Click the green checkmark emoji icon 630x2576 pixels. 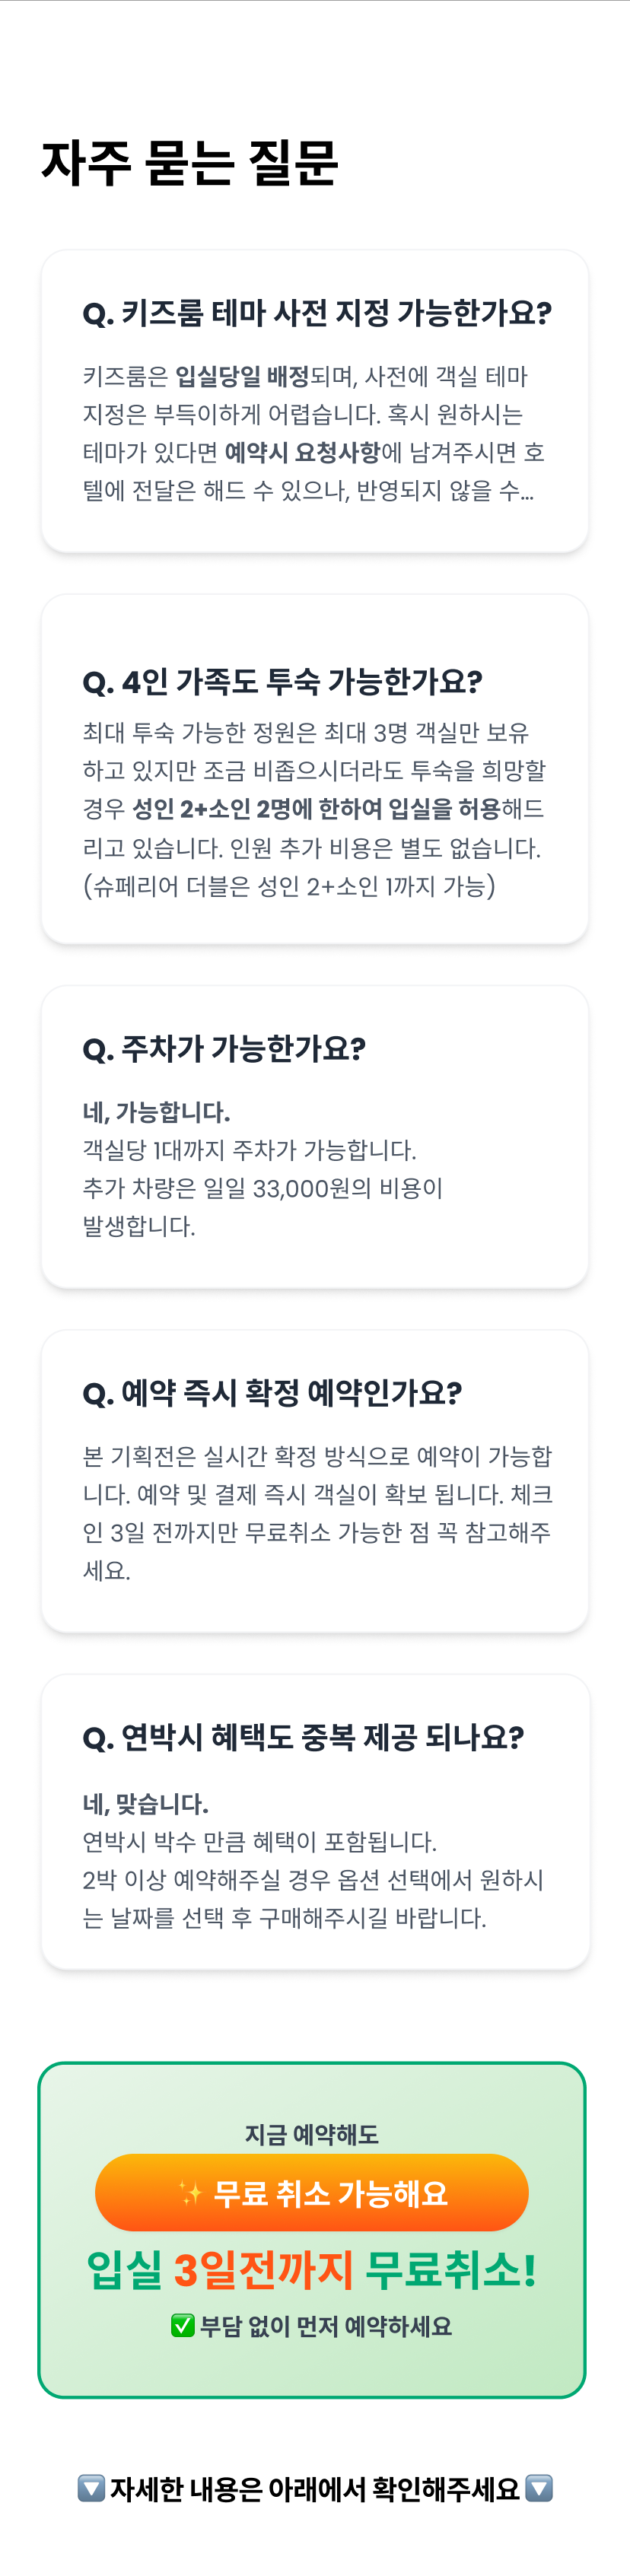[x=182, y=2326]
